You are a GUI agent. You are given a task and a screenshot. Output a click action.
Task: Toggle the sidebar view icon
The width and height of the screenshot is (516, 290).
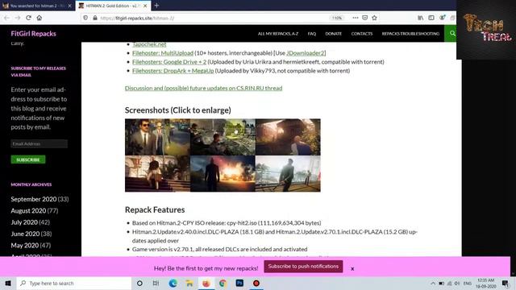point(431,18)
